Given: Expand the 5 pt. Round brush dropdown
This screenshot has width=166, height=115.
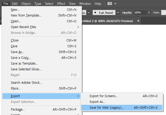Looking at the screenshot, I should (x=118, y=12).
